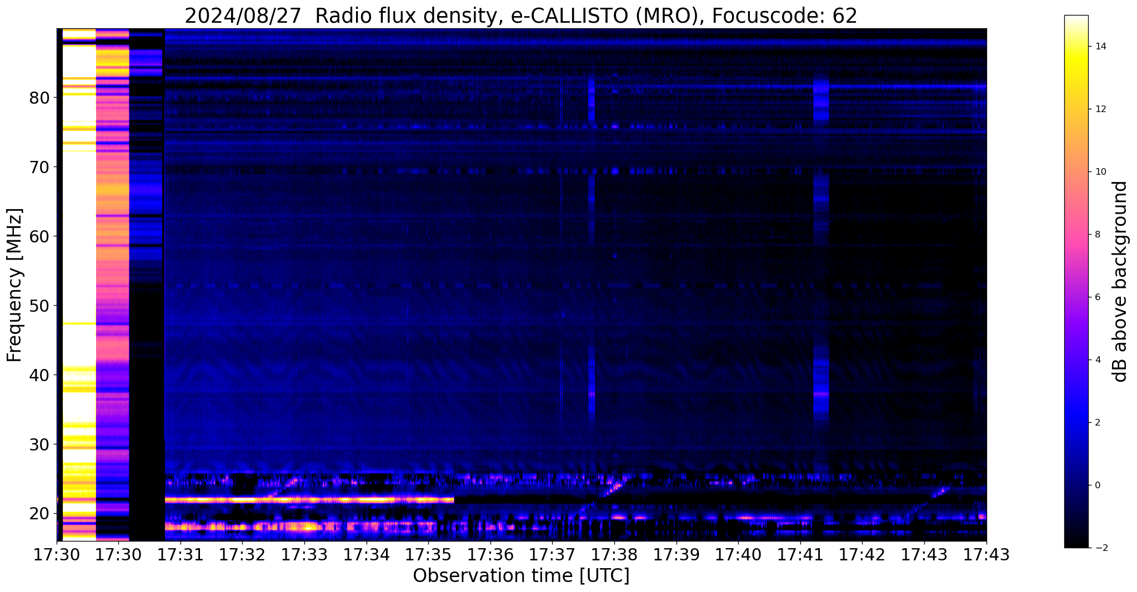Click the bright white calibration column in spectrogram
Screen dimensions: 1137x592
pyautogui.click(x=79, y=284)
